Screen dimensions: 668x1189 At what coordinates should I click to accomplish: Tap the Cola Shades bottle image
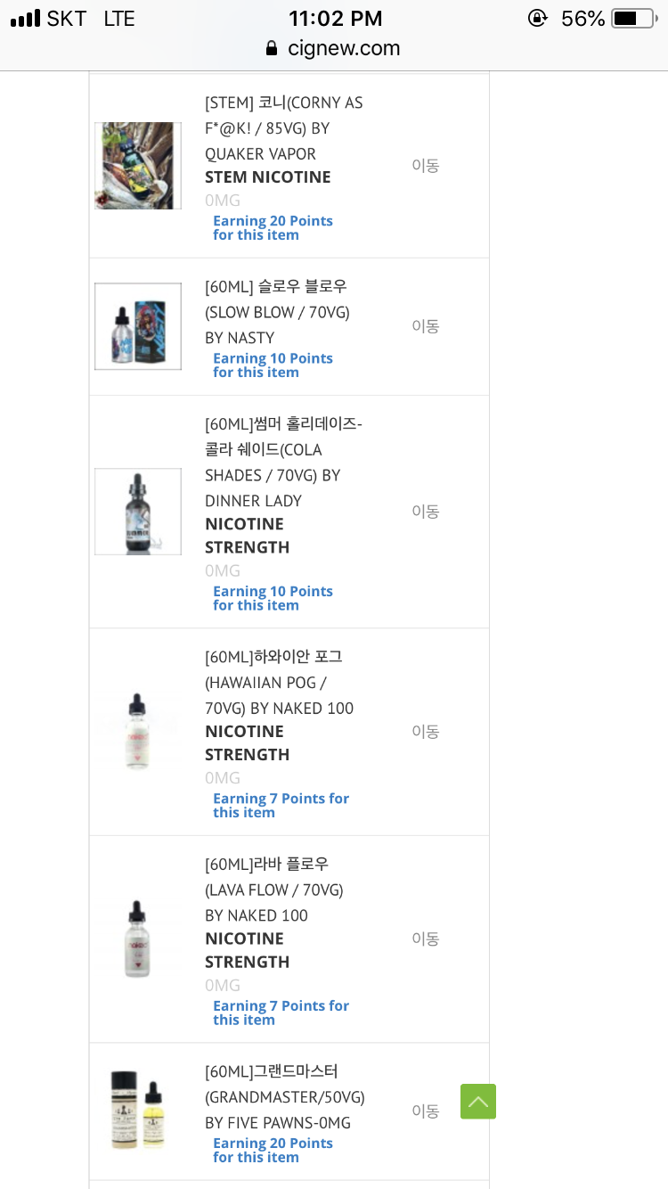[138, 512]
